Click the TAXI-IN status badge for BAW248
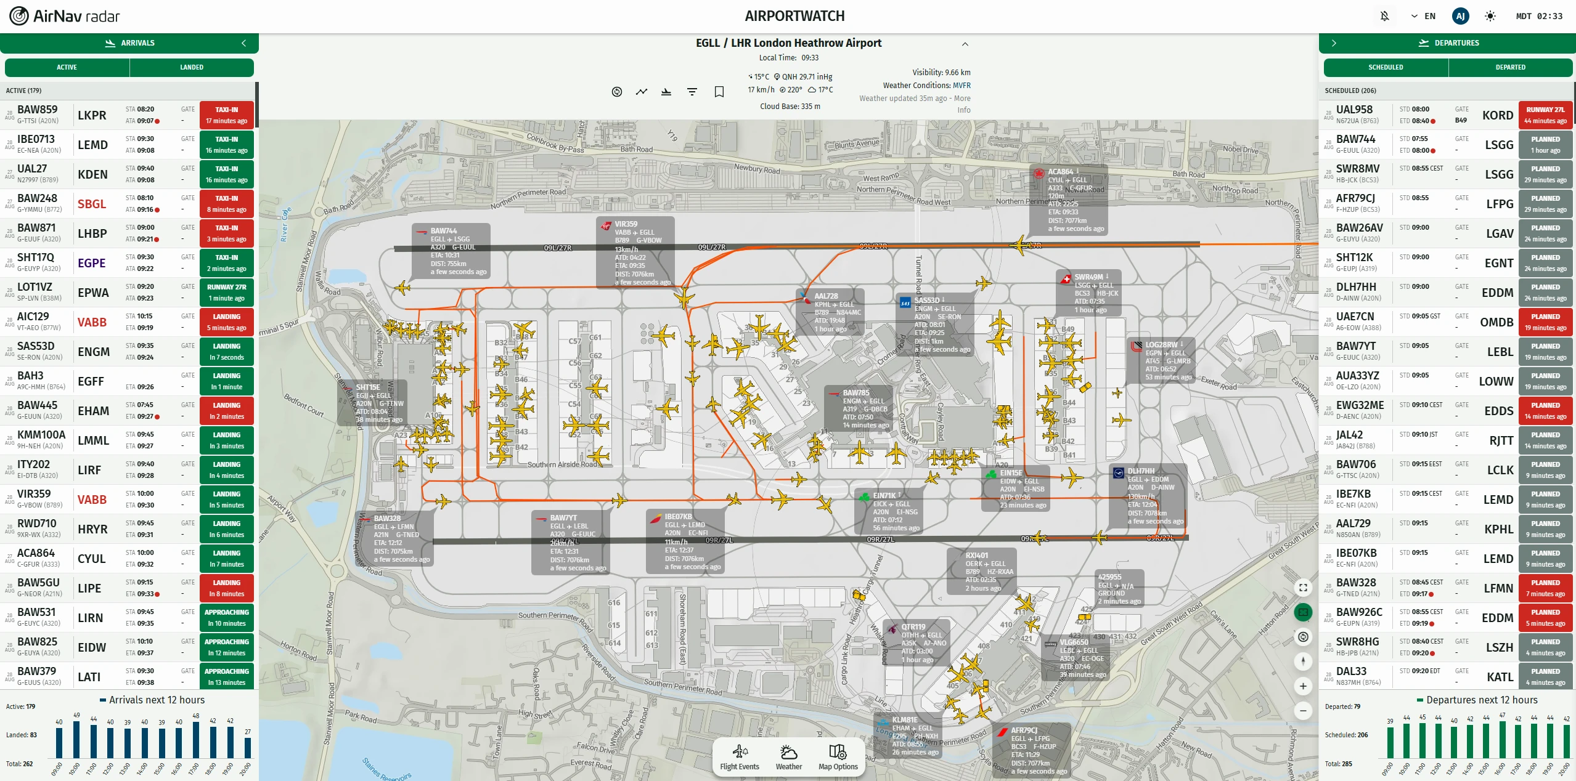The image size is (1576, 781). point(227,204)
